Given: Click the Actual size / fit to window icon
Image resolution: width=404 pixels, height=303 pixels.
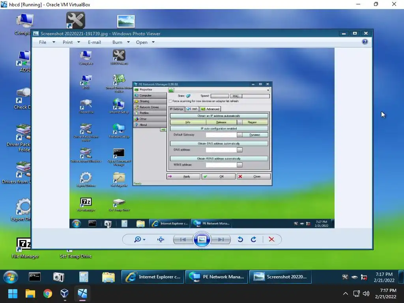Looking at the screenshot, I should click(x=161, y=239).
